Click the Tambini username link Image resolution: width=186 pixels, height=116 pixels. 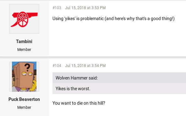24,41
